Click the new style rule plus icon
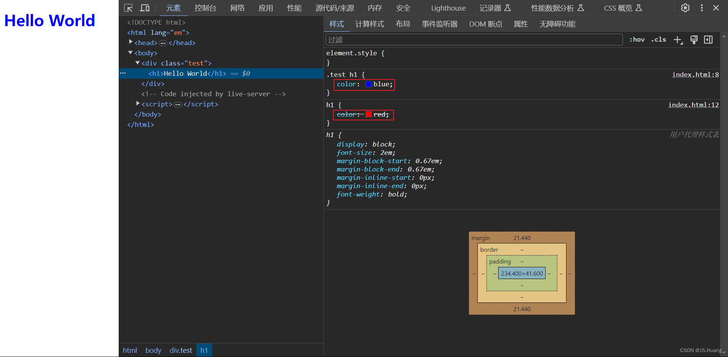 (x=678, y=40)
